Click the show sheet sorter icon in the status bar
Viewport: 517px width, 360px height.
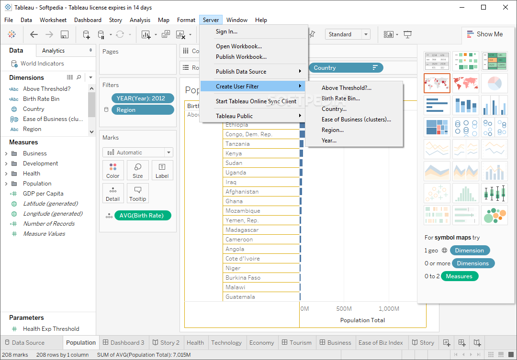coord(491,355)
